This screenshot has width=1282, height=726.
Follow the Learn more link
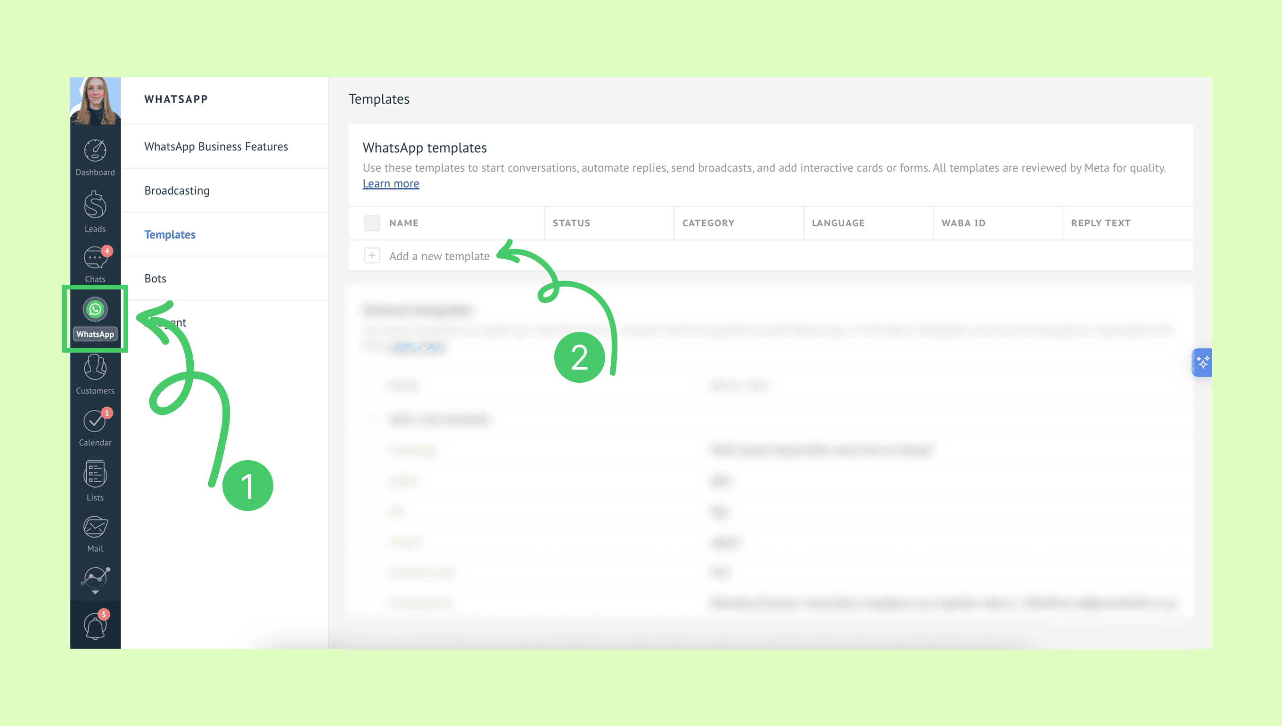[x=390, y=183]
